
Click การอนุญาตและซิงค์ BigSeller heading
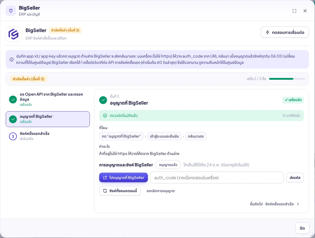coord(126,165)
